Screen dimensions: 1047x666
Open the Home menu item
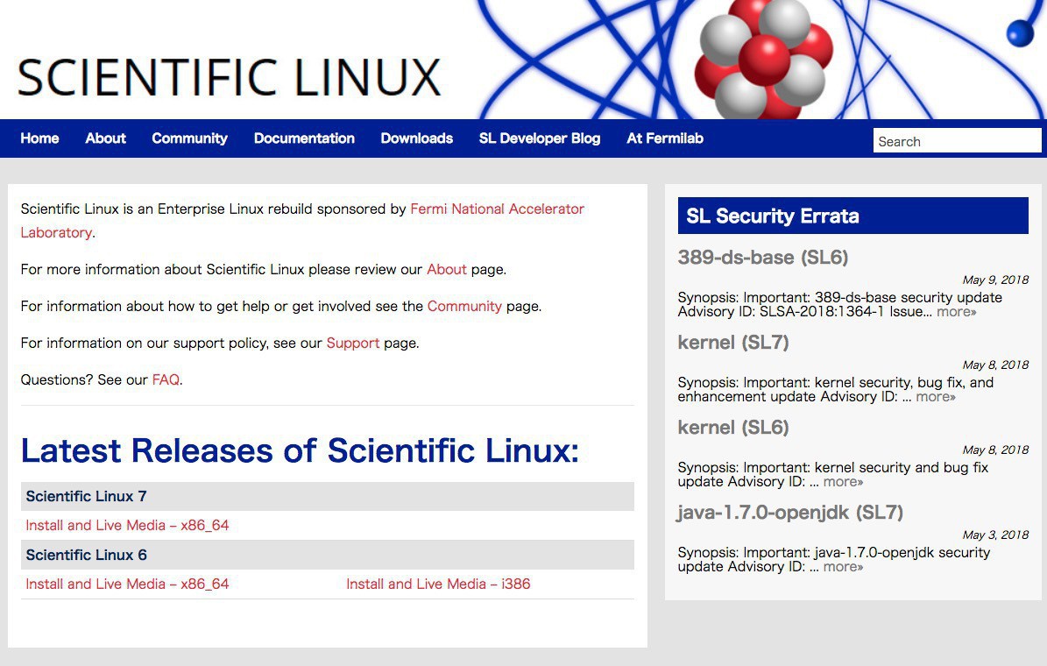point(39,138)
